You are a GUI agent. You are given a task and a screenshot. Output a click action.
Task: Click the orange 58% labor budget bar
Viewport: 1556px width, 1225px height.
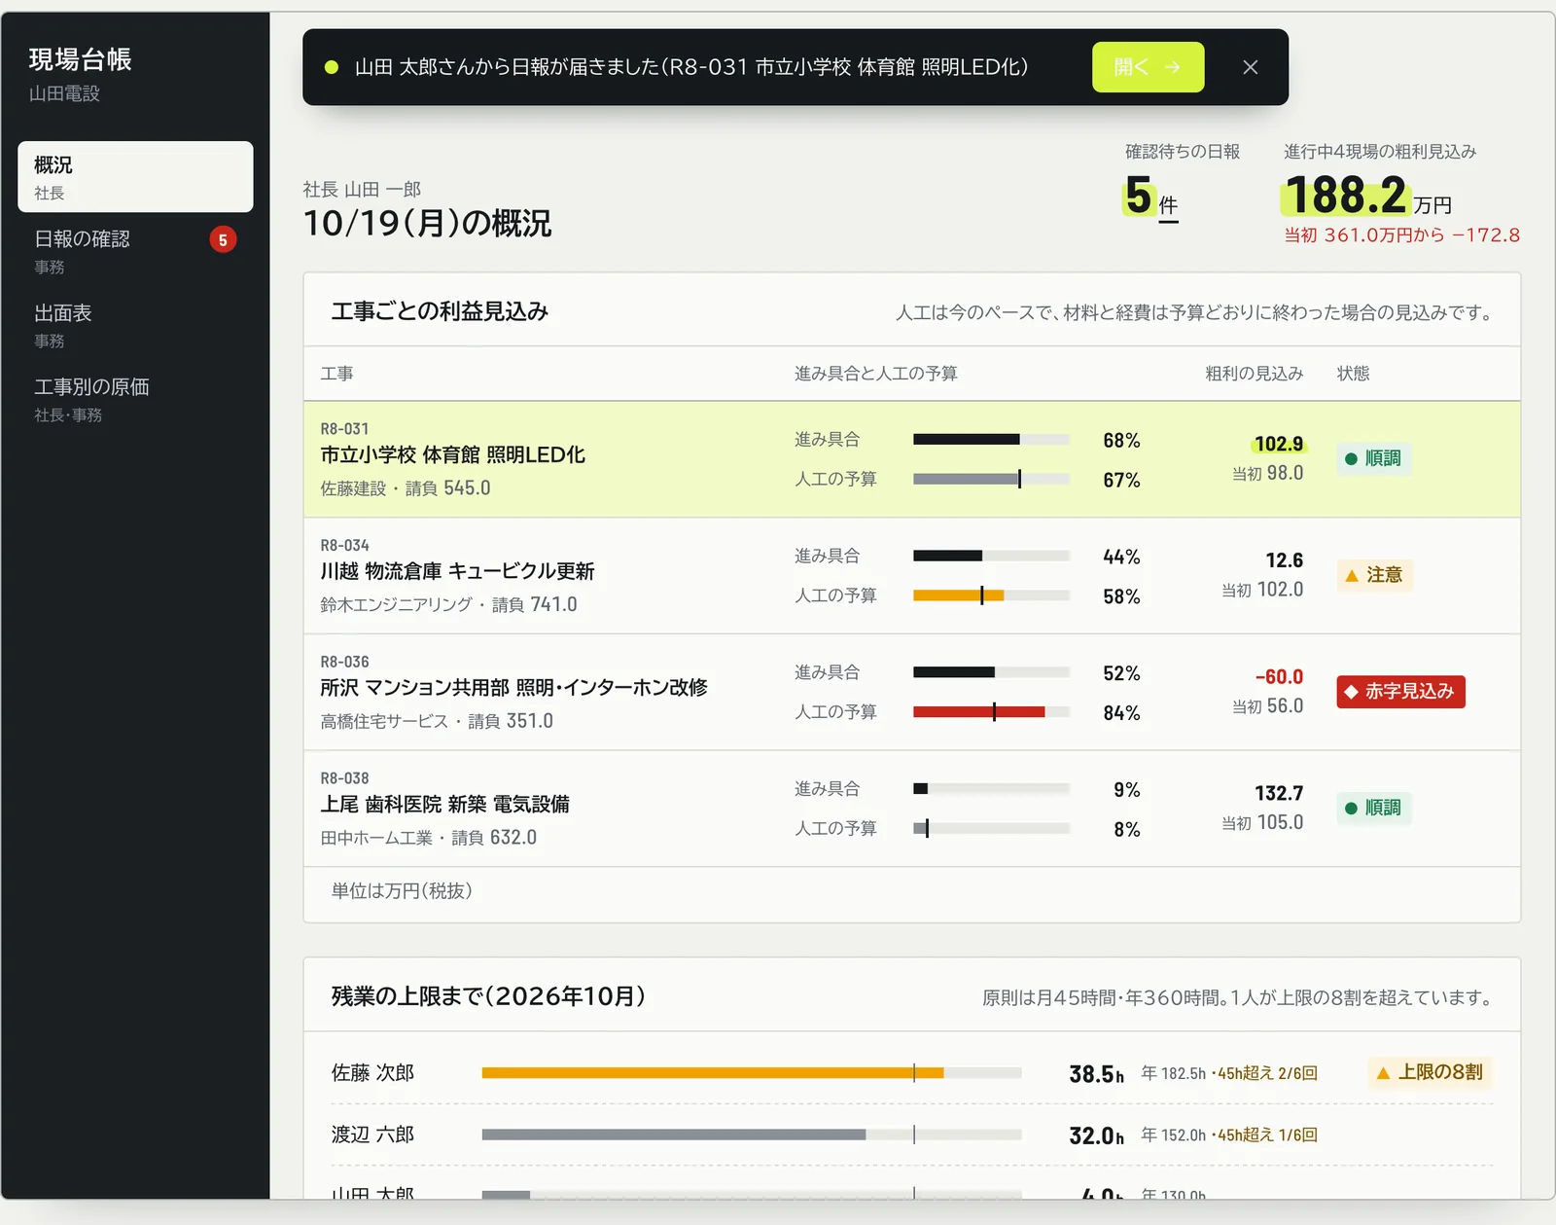[991, 595]
